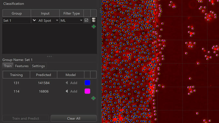Screen dimensions: 219x123
Task: Click the Group Name: Set 1 label
Action: coord(17,60)
